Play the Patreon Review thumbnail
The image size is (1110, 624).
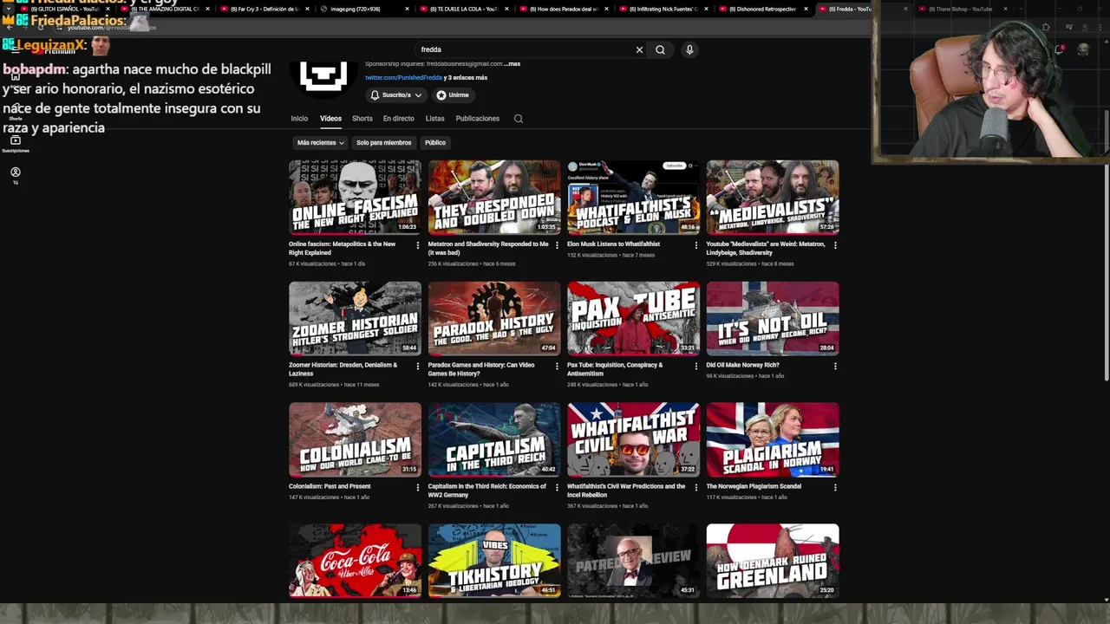click(x=633, y=561)
